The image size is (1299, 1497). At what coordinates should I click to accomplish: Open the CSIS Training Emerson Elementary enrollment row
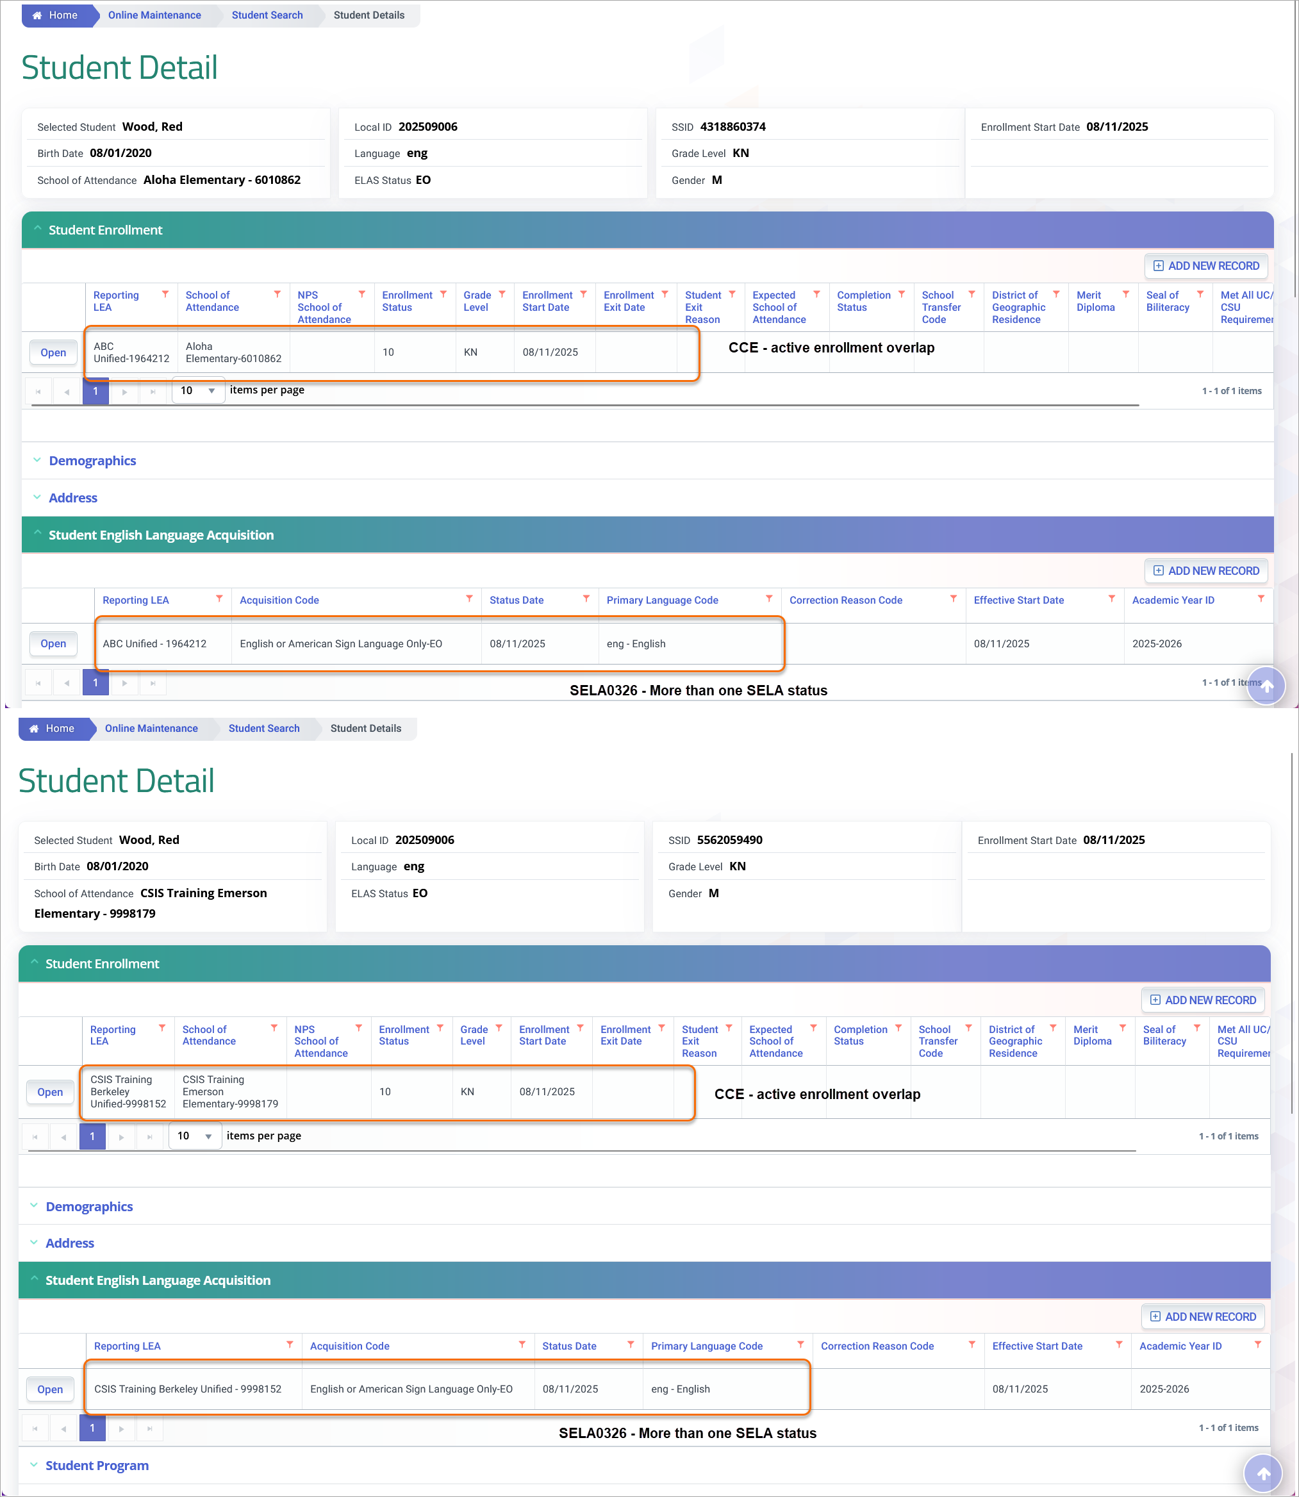click(50, 1093)
